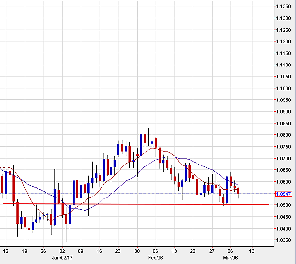Click the 1.1250 price axis label
The image size is (296, 264).
click(x=284, y=30)
